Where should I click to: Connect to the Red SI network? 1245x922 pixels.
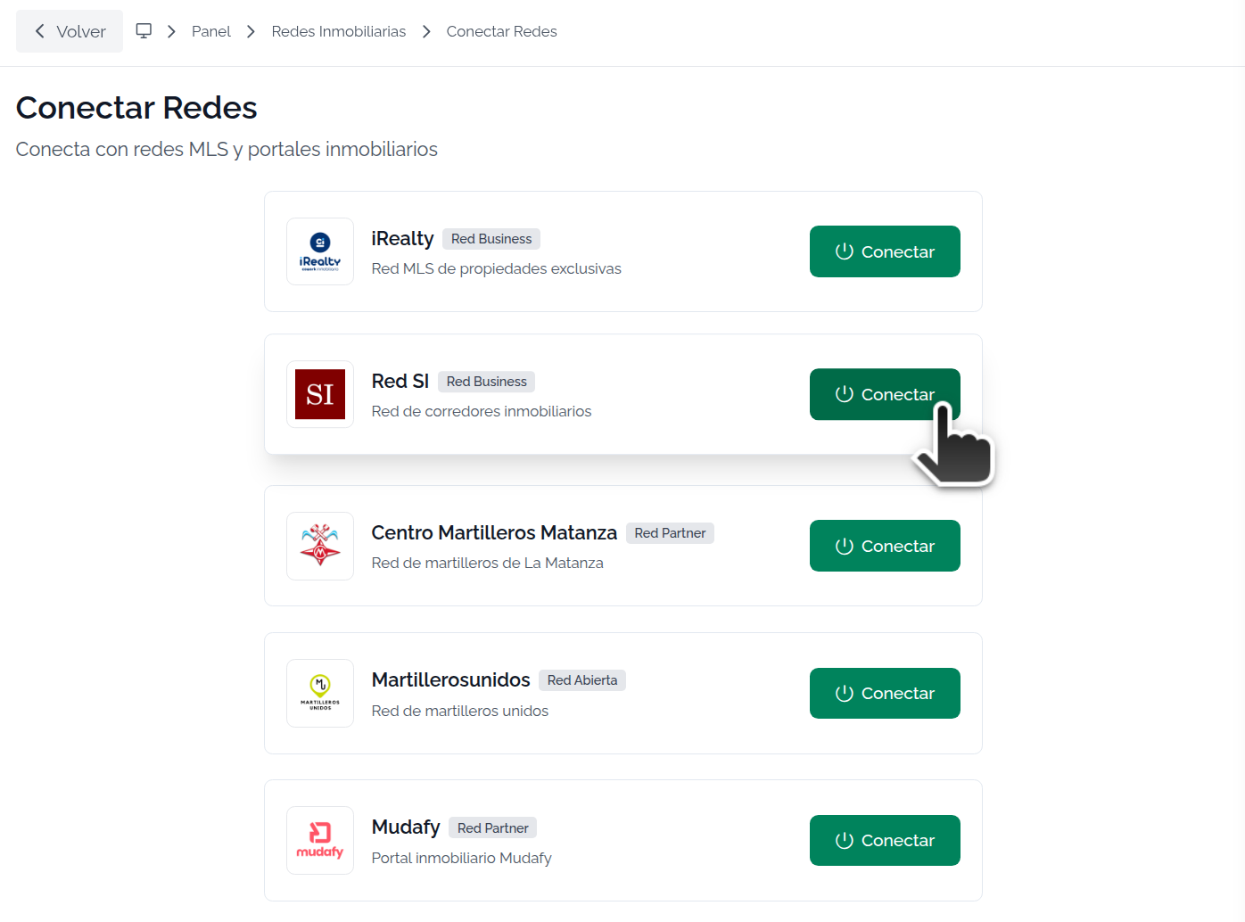[885, 394]
